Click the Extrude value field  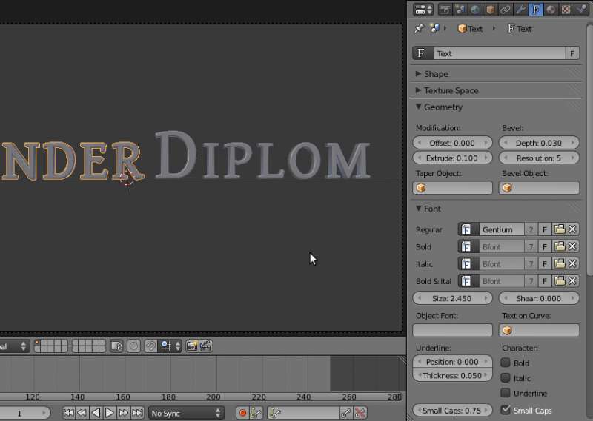pyautogui.click(x=452, y=158)
